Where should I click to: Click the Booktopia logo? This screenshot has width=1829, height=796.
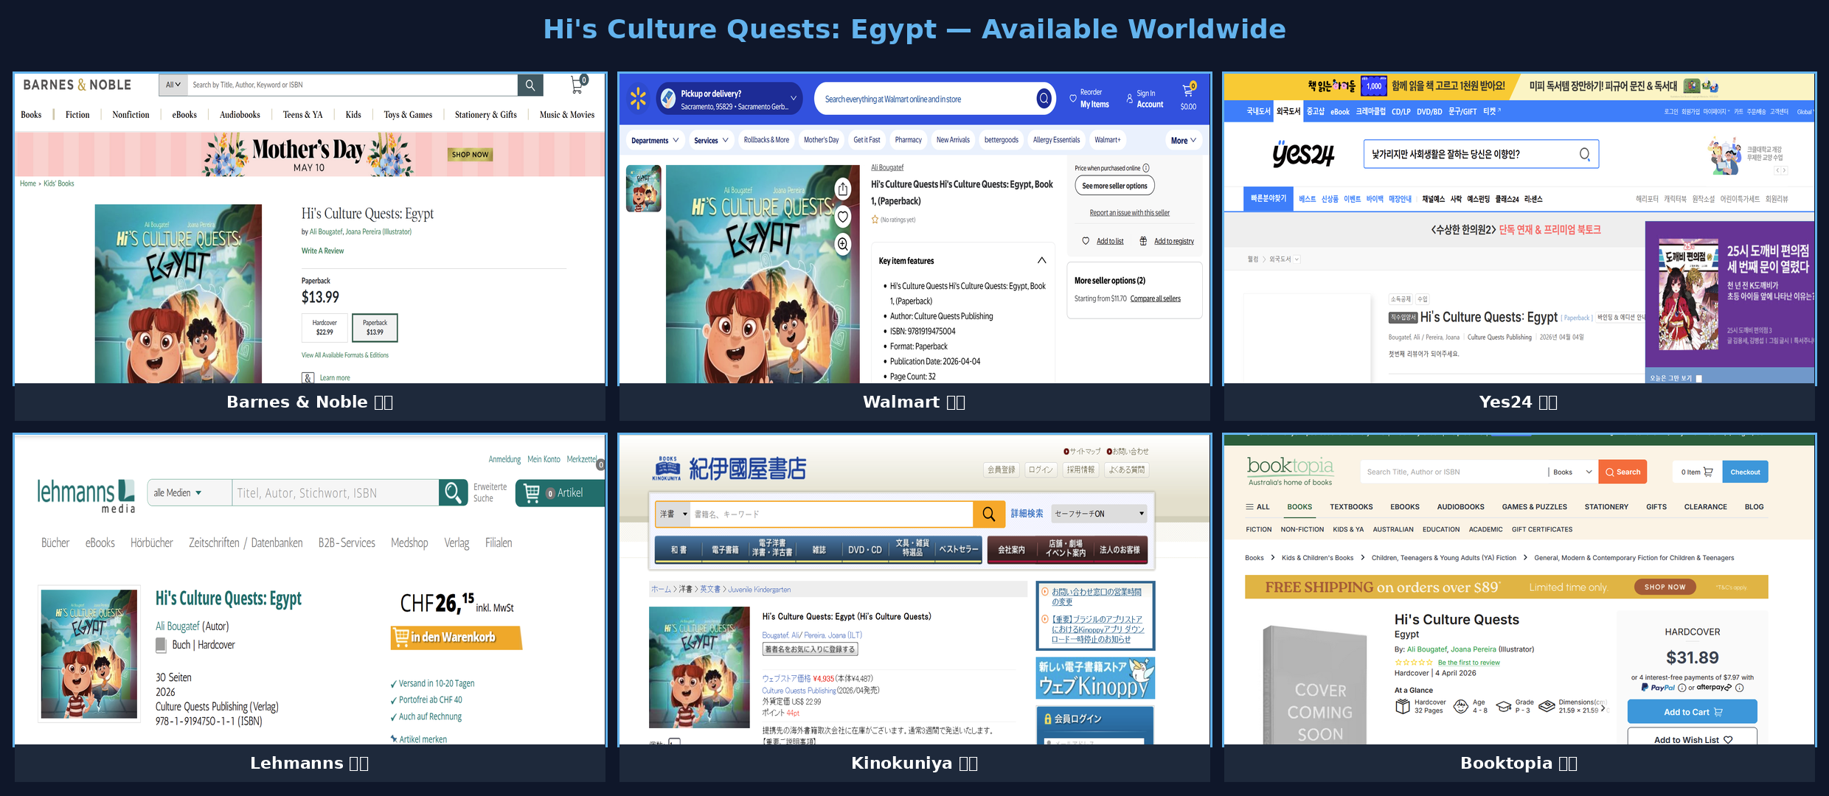[x=1290, y=471]
